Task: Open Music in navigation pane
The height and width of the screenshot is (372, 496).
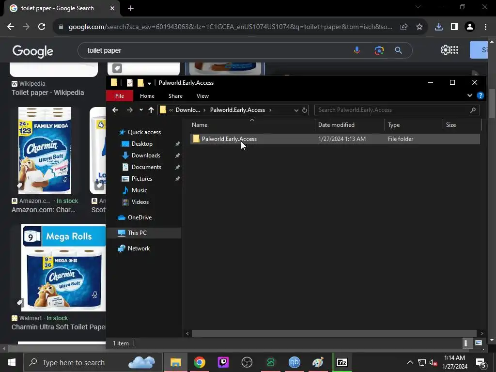Action: click(x=139, y=190)
